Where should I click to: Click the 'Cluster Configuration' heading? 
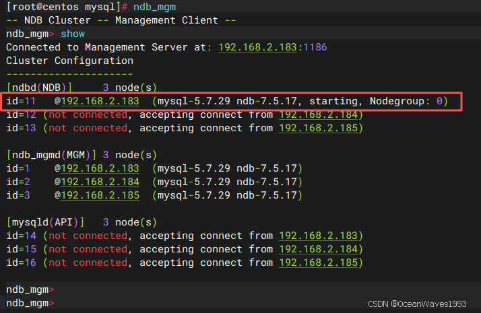69,61
